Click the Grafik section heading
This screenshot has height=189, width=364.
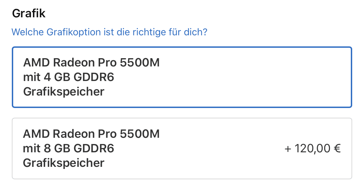29,13
